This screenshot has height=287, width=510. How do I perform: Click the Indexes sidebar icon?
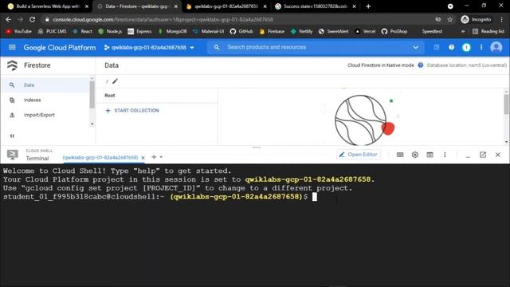tap(12, 100)
